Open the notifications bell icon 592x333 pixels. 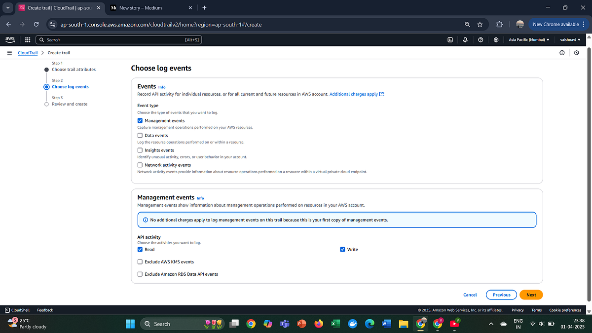(x=465, y=39)
